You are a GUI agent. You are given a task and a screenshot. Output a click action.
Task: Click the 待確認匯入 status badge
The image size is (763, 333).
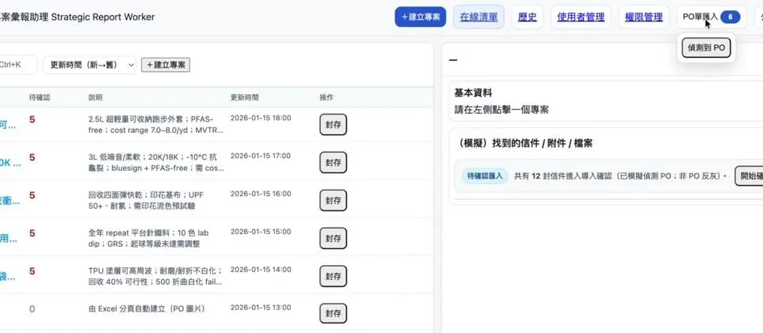pos(485,176)
